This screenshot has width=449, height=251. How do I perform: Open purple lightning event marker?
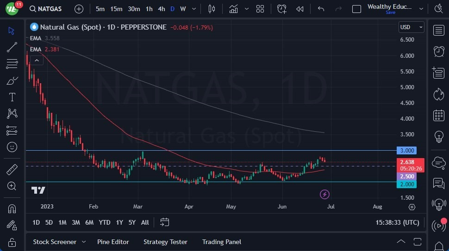click(324, 195)
